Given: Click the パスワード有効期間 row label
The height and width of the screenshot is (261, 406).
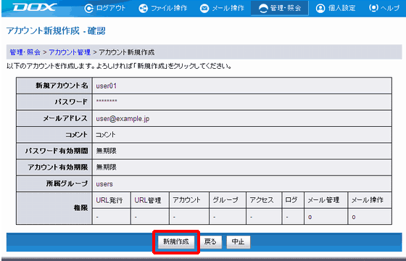Looking at the screenshot, I should point(57,151).
